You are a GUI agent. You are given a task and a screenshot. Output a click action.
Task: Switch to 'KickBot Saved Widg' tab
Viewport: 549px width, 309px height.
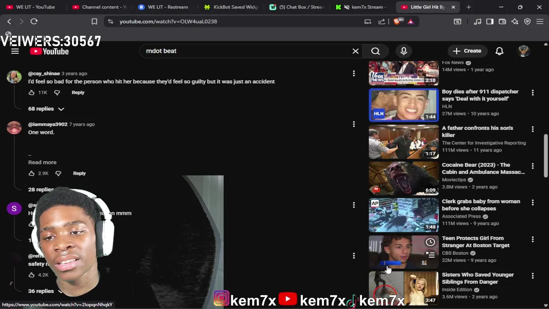pos(232,7)
